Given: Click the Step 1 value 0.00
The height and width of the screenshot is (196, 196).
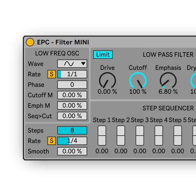Looking at the screenshot, I should [102, 151].
